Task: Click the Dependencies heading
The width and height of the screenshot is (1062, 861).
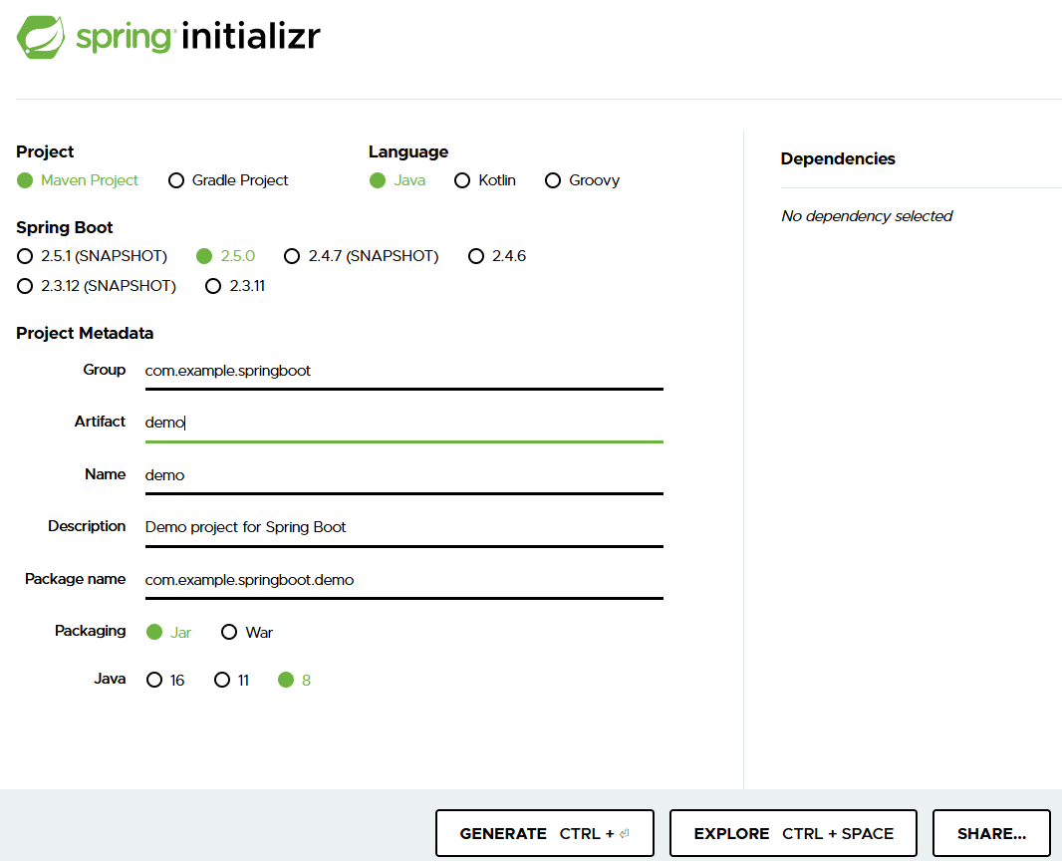Action: [838, 158]
